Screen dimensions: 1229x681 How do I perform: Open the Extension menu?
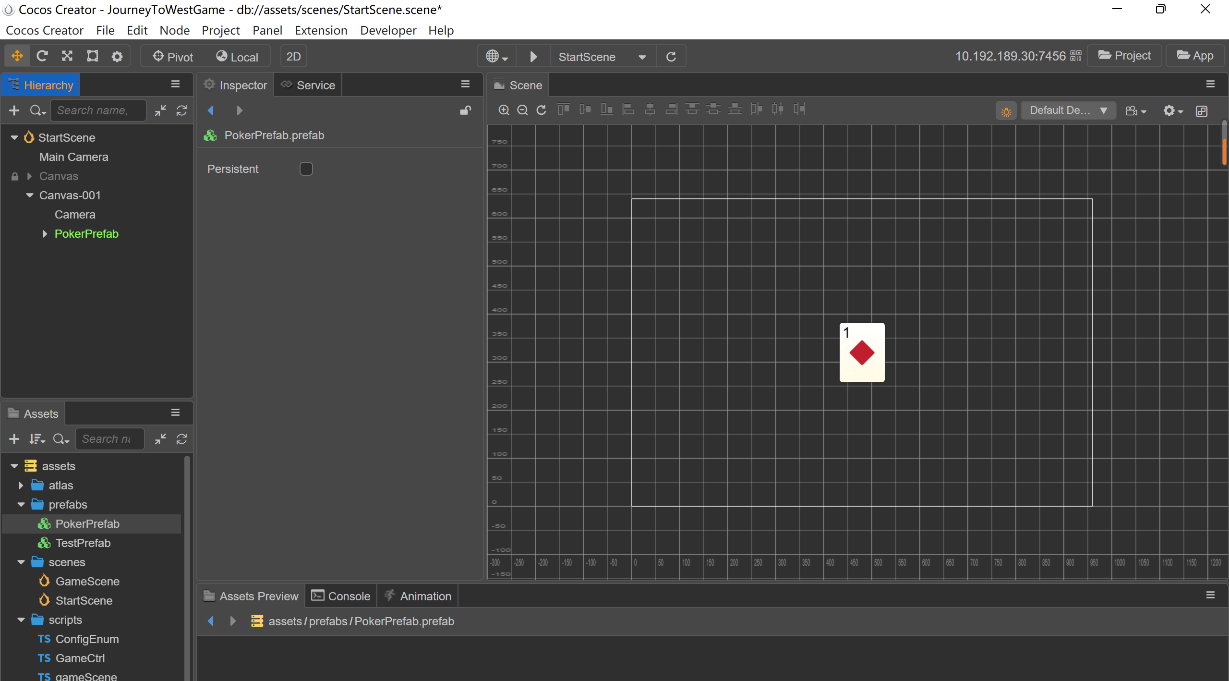click(x=321, y=30)
